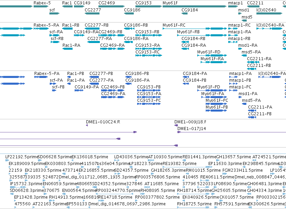Viewport: 286px width, 209px height.
Task: Click the EK218330.5prime EST label
Action: [43, 170]
